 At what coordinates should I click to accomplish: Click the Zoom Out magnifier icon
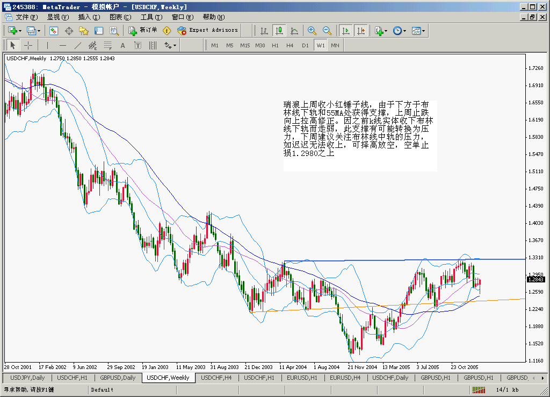point(327,31)
